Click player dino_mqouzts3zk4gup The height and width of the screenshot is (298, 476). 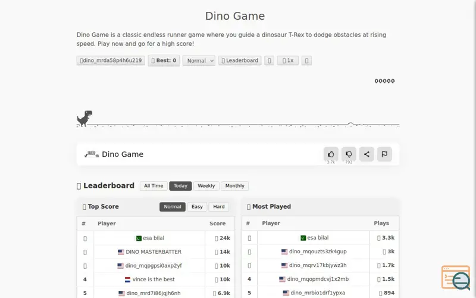coord(318,252)
